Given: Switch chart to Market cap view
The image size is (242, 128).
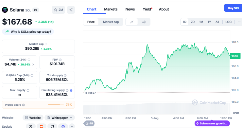Looking at the screenshot, I should click(111, 22).
